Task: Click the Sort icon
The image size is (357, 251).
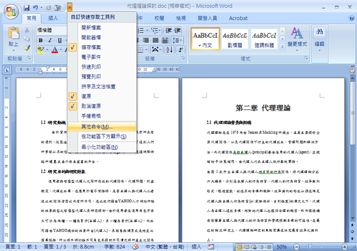Action: pos(170,49)
